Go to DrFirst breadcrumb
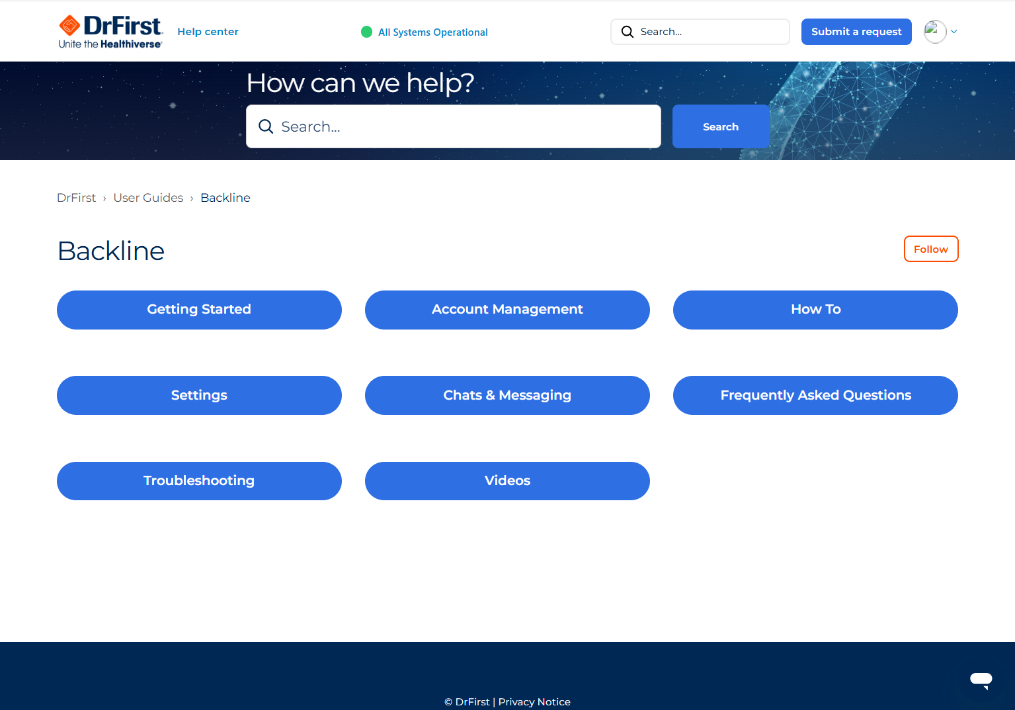The image size is (1015, 710). (77, 198)
